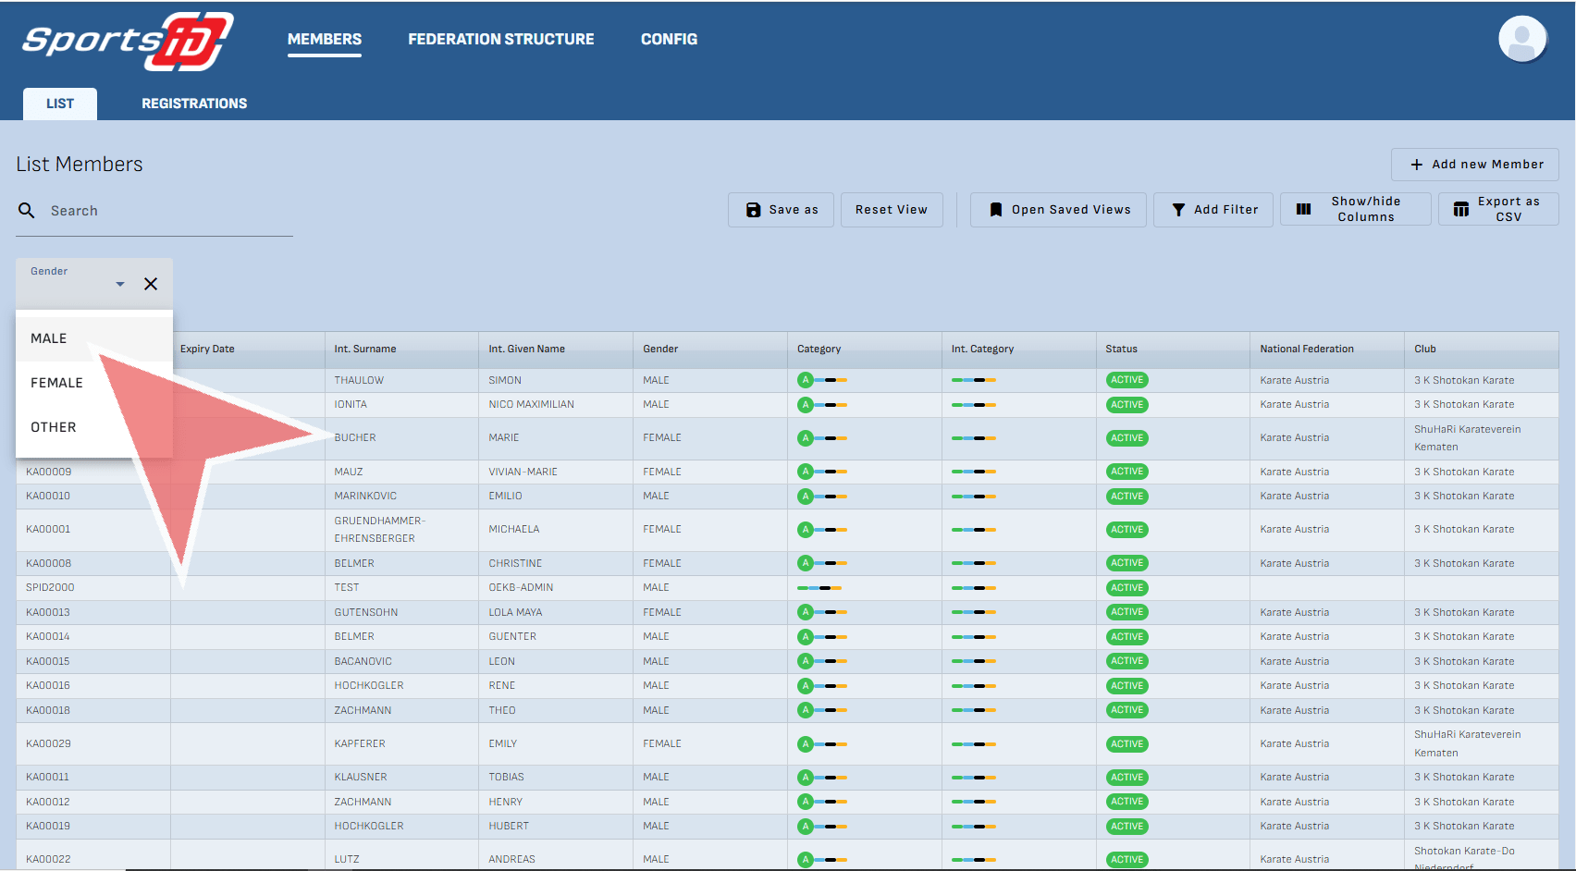Sort by Int. Surname column header

point(365,349)
